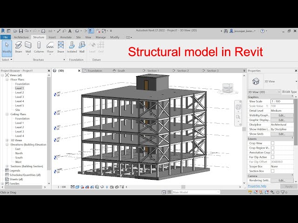Switch to the Foundation view tab
The image size is (298, 223).
coord(95,71)
